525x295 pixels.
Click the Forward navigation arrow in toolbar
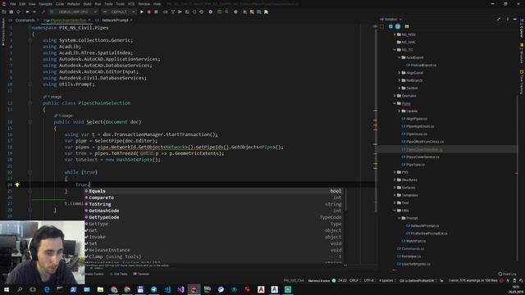click(x=34, y=11)
